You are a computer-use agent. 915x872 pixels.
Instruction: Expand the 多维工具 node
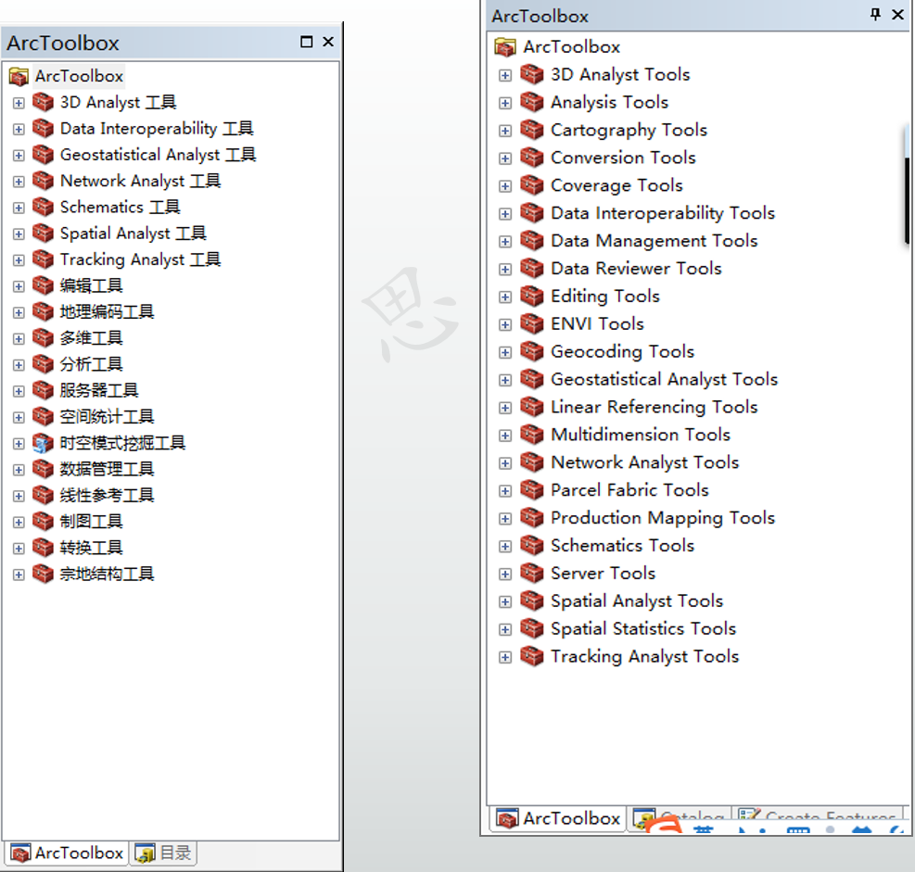19,339
